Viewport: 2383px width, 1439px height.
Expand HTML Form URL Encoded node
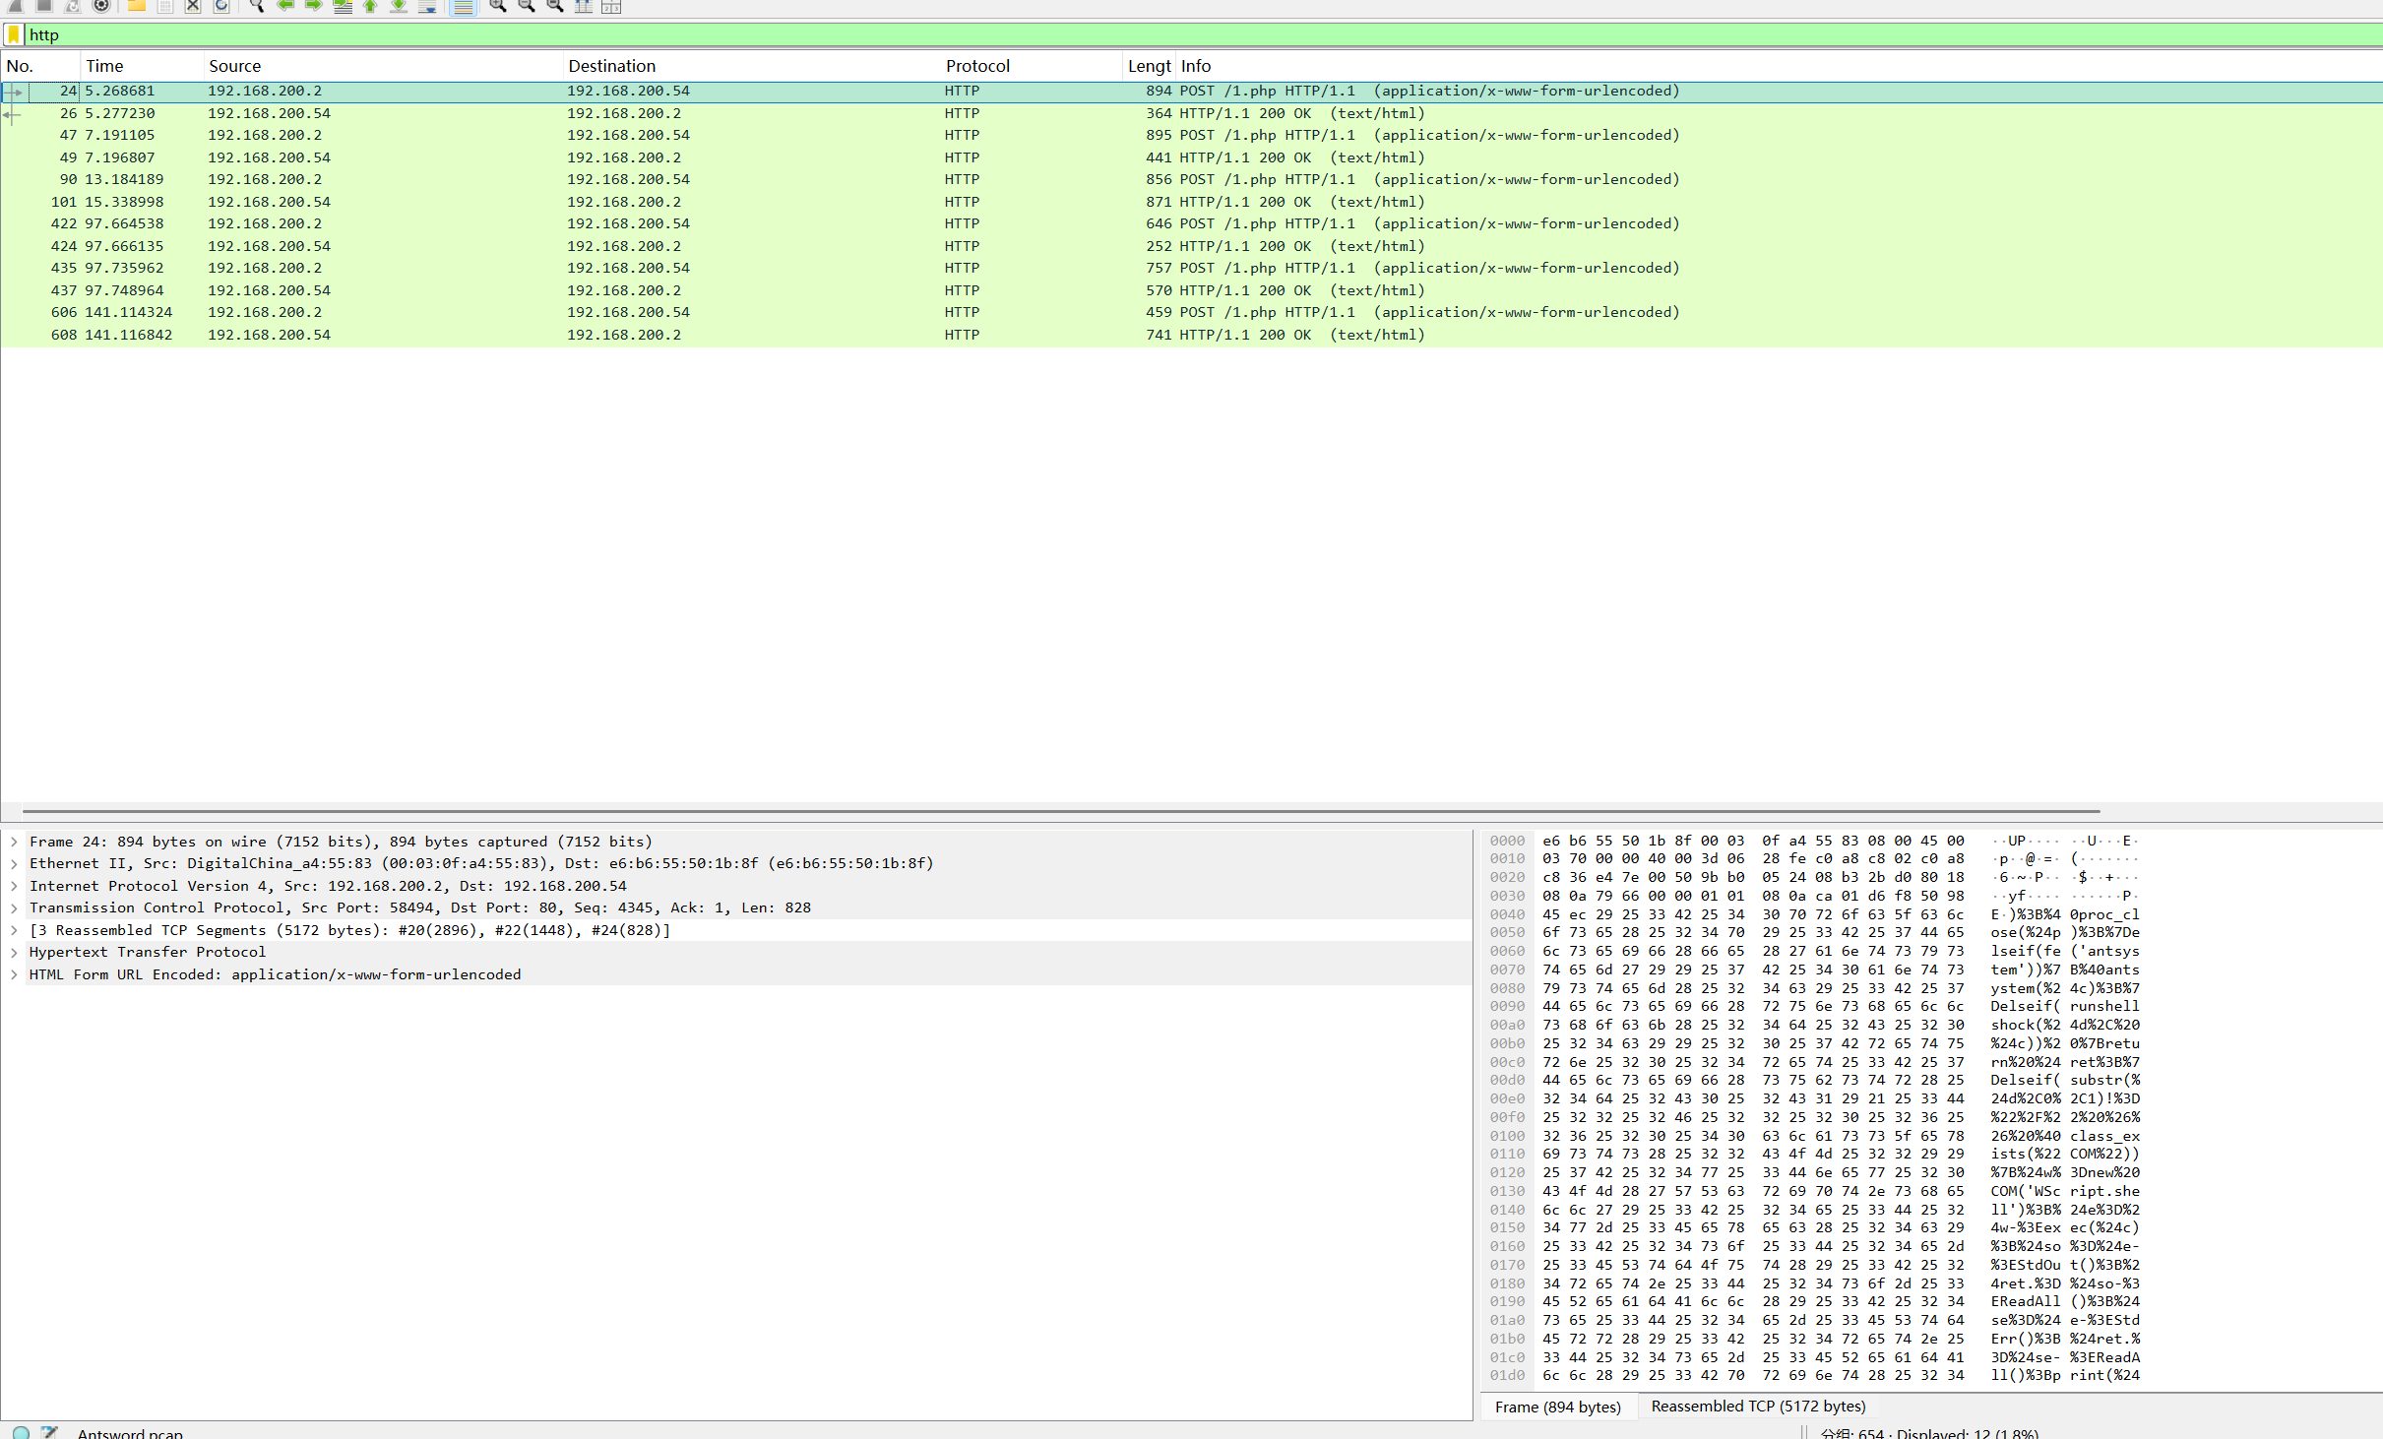tap(14, 975)
